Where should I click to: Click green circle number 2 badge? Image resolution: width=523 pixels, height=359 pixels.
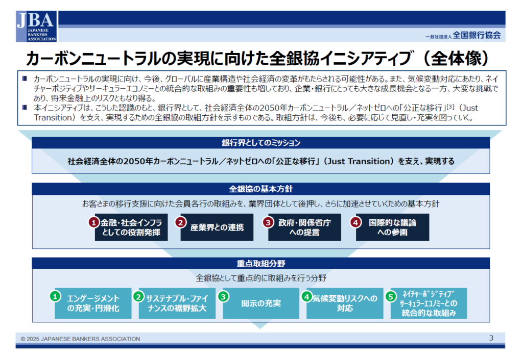pos(139,296)
